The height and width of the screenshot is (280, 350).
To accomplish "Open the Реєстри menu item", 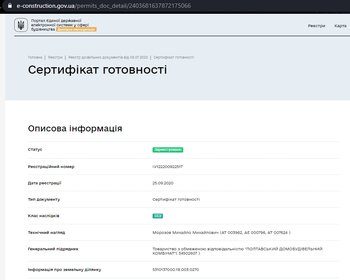I will tap(316, 26).
